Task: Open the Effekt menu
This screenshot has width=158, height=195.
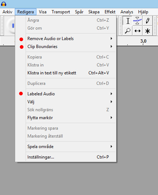Action: [x=110, y=12]
